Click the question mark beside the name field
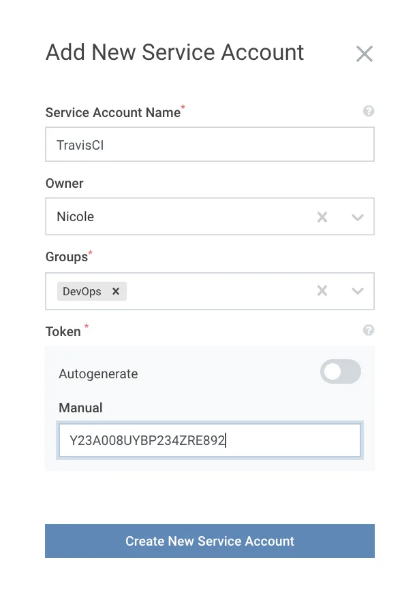The width and height of the screenshot is (417, 596). pyautogui.click(x=369, y=111)
